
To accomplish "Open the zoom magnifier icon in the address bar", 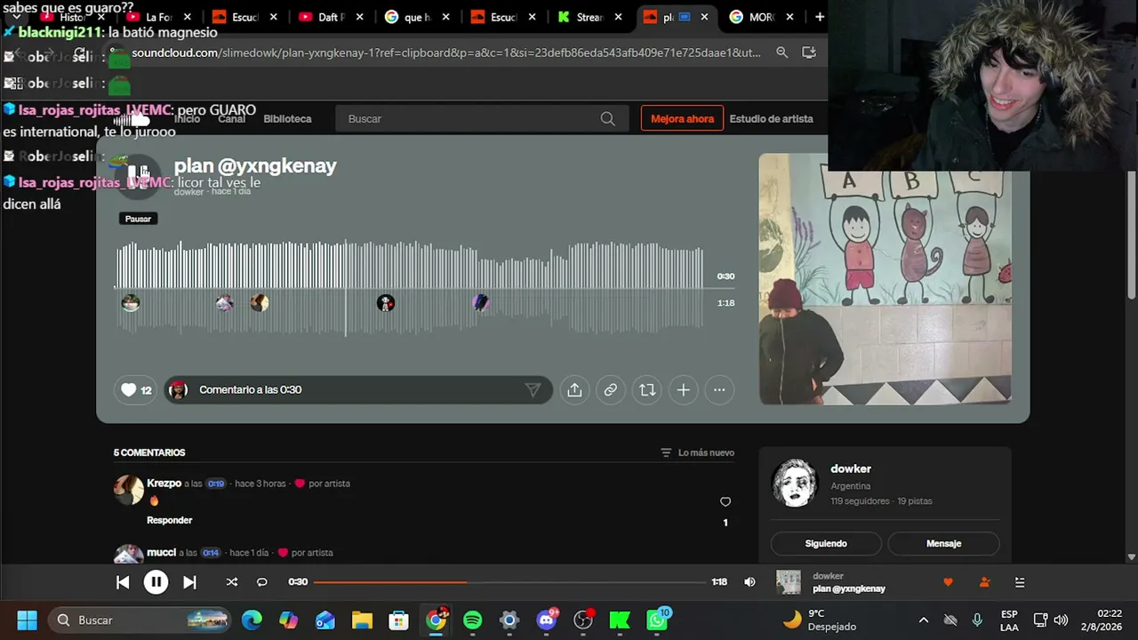I will 782,52.
